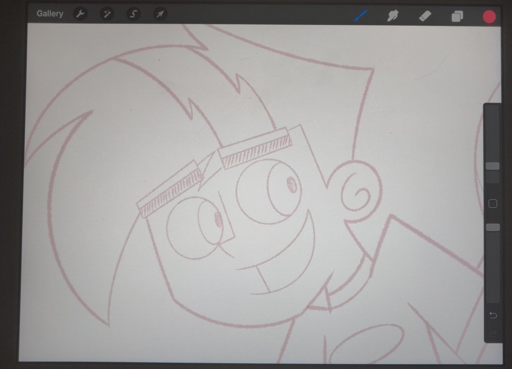Undo the last stroke
Viewport: 512px width, 369px height.
[x=493, y=315]
